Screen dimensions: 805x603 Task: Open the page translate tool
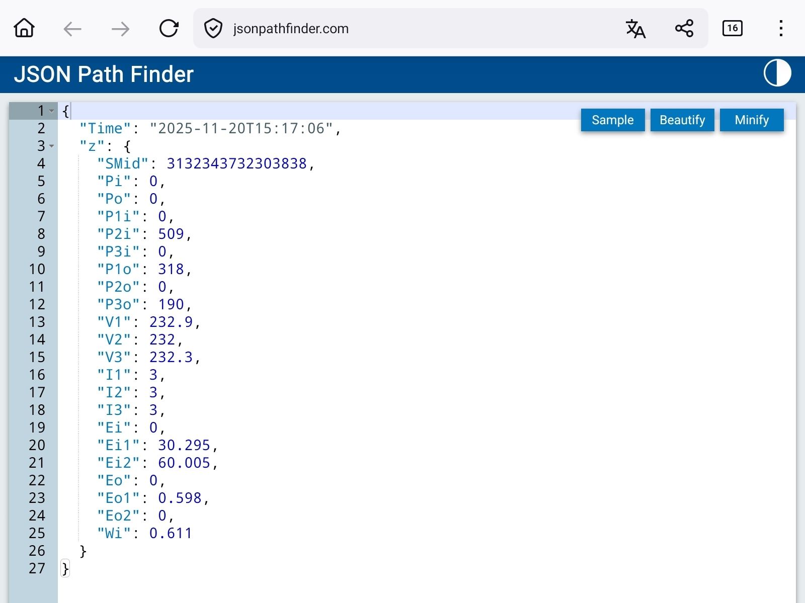point(635,29)
